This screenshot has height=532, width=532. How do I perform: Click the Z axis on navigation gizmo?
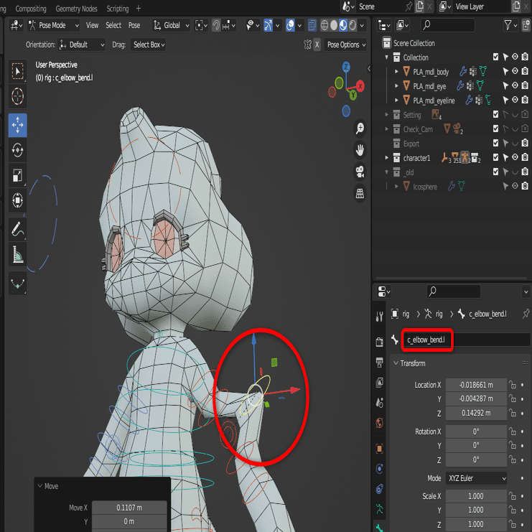pyautogui.click(x=346, y=67)
